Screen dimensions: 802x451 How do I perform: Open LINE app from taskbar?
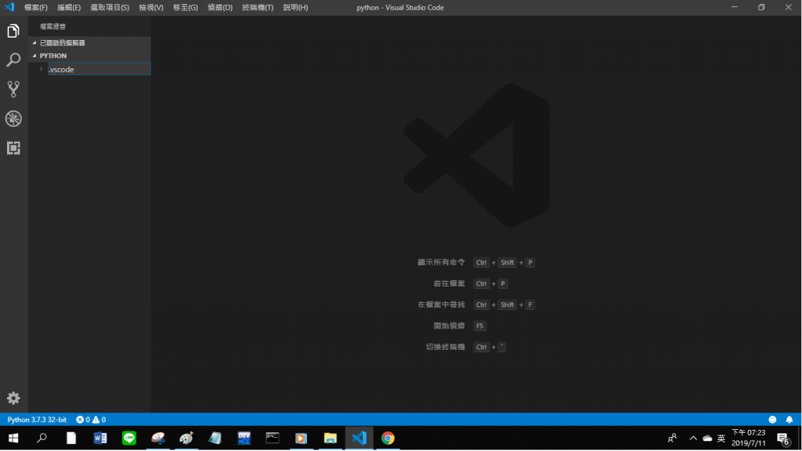pos(129,438)
